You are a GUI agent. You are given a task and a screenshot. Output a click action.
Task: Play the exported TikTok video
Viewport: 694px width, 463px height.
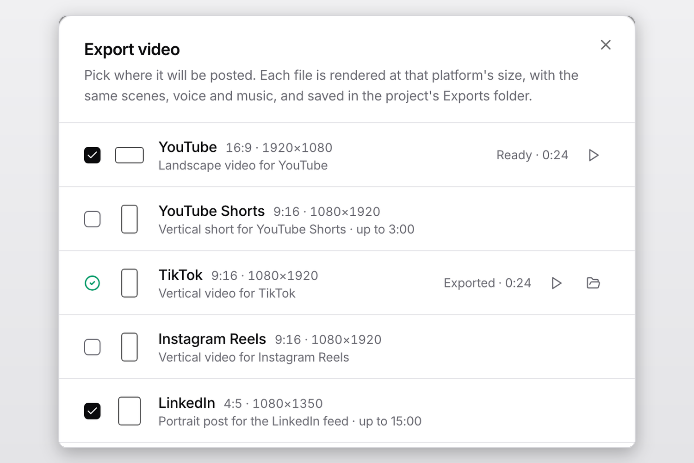pos(557,283)
